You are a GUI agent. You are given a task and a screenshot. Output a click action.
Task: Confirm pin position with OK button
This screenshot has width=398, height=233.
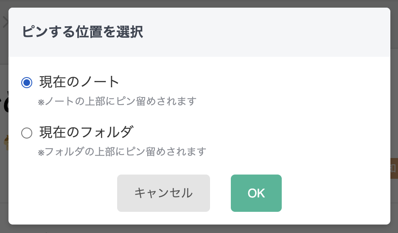coord(256,193)
